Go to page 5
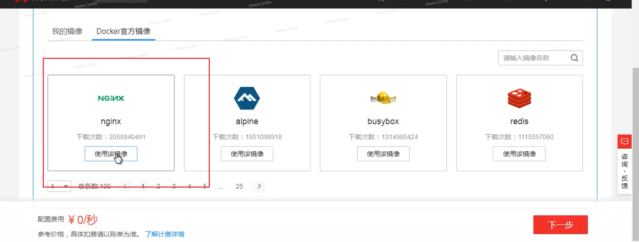 [205, 186]
